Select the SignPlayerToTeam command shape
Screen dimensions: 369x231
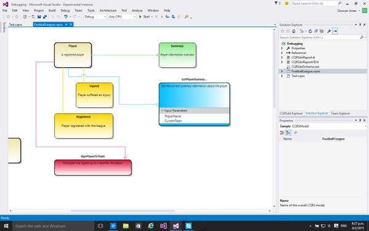(93, 168)
